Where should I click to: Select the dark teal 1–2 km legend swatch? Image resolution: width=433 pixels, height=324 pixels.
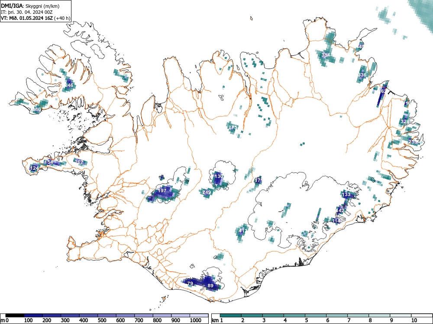pos(231,315)
